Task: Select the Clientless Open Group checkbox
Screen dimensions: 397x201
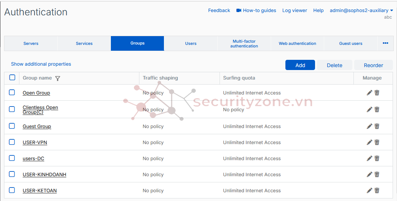Action: point(12,109)
